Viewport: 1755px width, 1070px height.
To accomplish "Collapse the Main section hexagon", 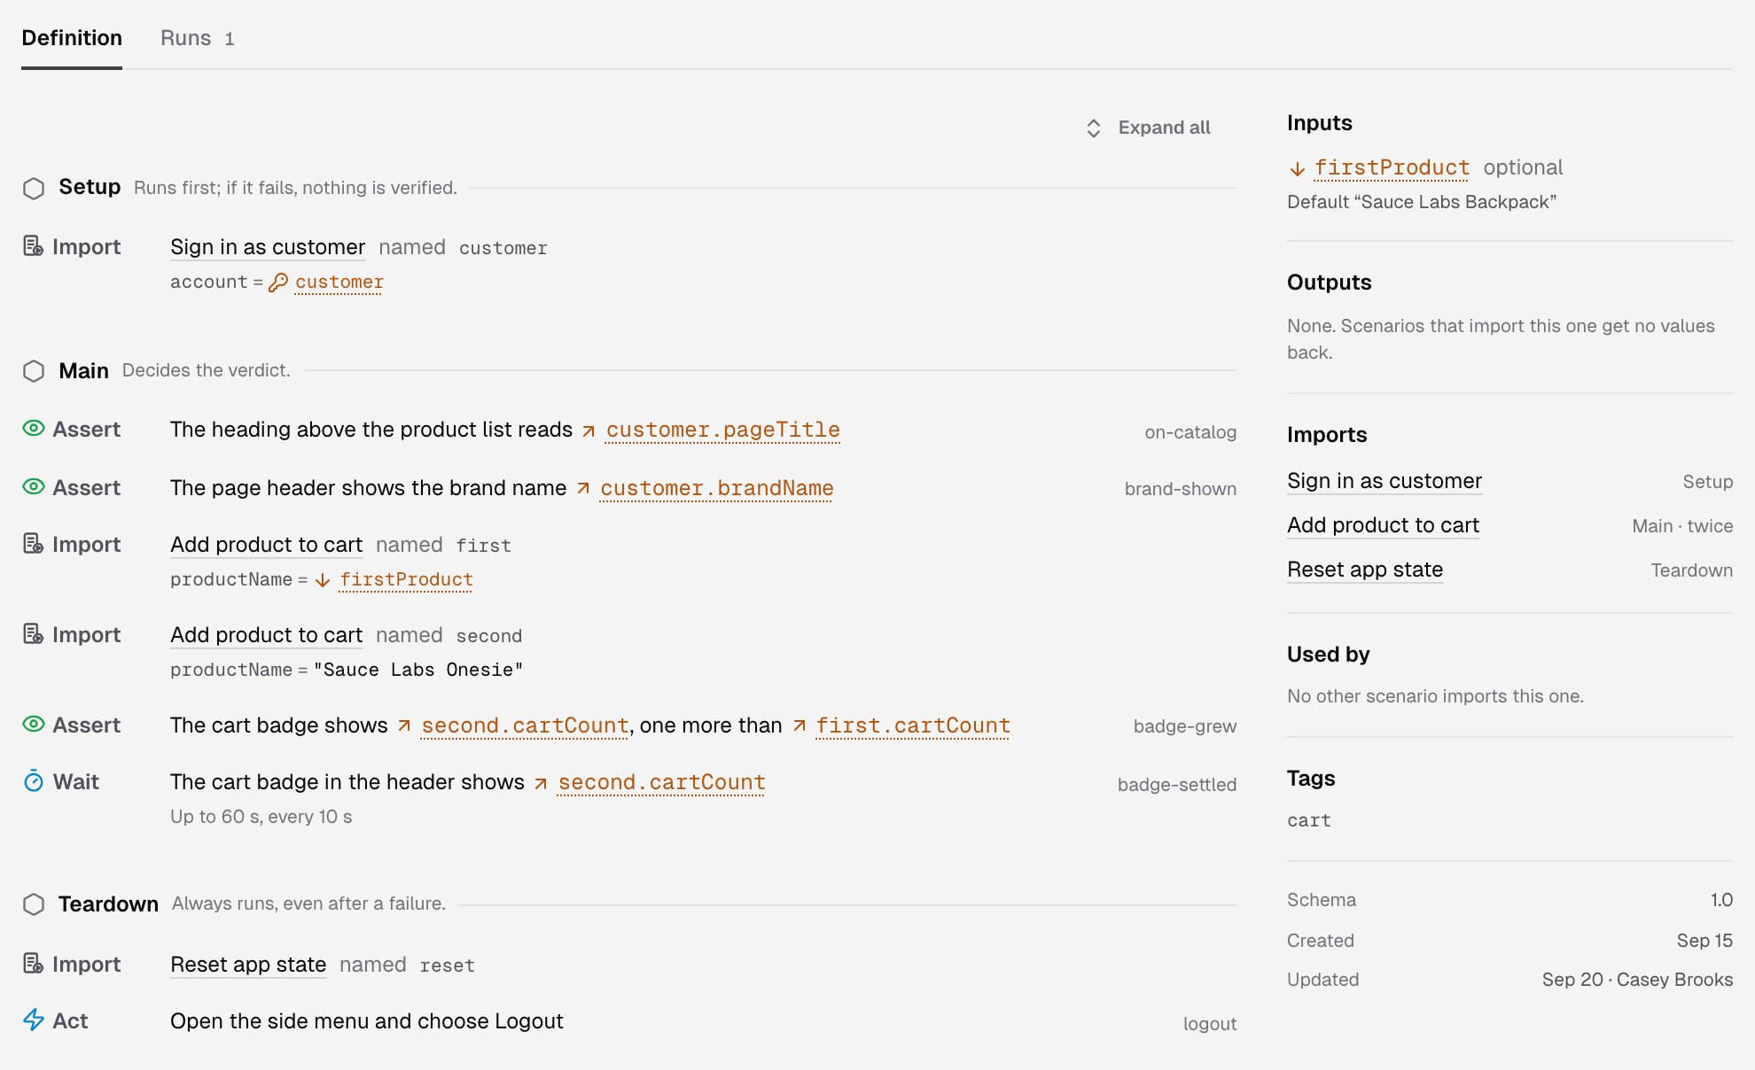I will pyautogui.click(x=34, y=370).
